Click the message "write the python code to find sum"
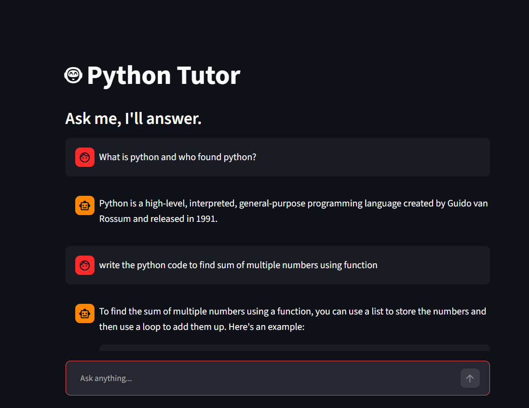This screenshot has width=529, height=408. click(x=238, y=265)
